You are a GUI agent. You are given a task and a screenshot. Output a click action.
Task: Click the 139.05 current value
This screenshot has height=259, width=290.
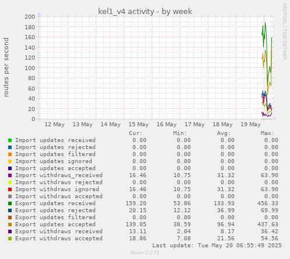pyautogui.click(x=136, y=225)
